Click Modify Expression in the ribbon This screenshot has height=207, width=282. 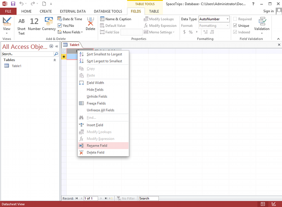tap(160, 25)
